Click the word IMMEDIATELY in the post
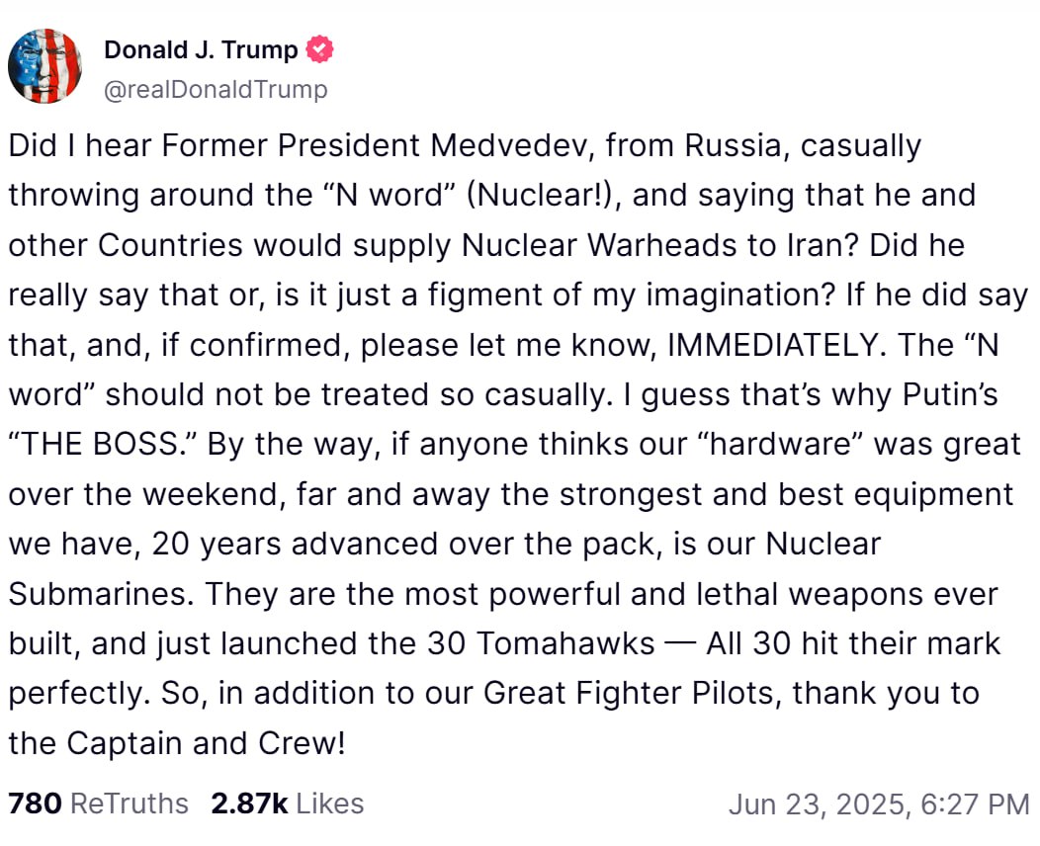Screen dimensions: 1040x846 (x=777, y=345)
